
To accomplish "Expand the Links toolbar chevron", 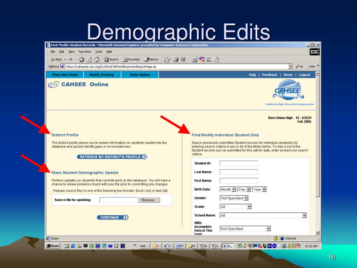I will (x=318, y=66).
